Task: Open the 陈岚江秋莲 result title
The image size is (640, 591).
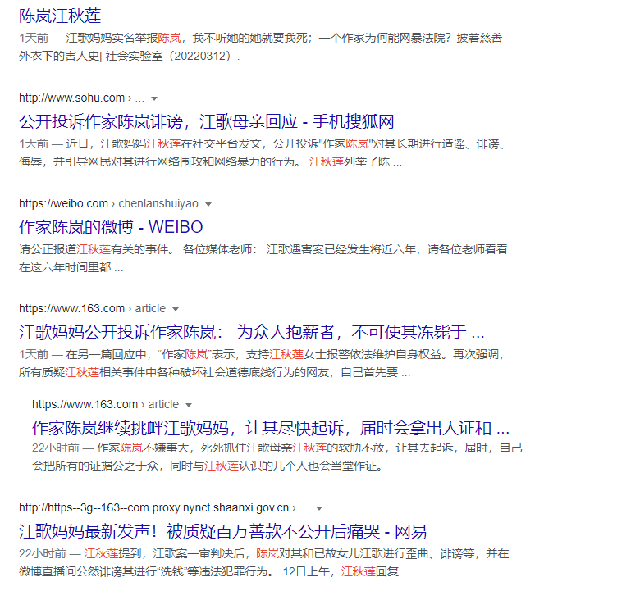Action: tap(60, 16)
